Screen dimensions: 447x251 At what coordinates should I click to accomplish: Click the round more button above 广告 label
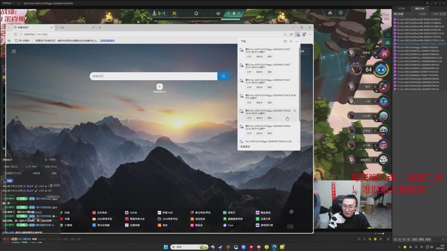pyautogui.click(x=291, y=212)
